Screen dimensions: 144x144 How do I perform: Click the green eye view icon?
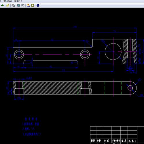click(2, 5)
